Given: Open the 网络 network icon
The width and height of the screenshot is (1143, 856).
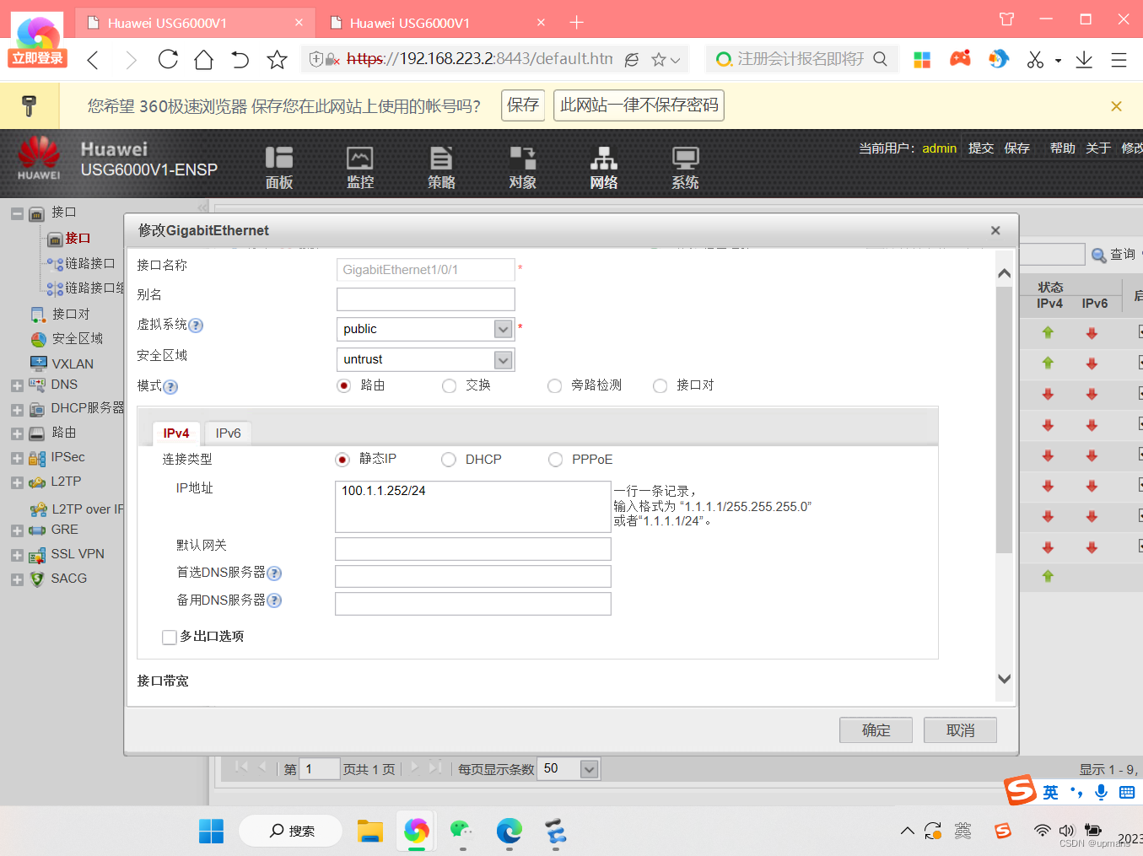Looking at the screenshot, I should pos(603,167).
